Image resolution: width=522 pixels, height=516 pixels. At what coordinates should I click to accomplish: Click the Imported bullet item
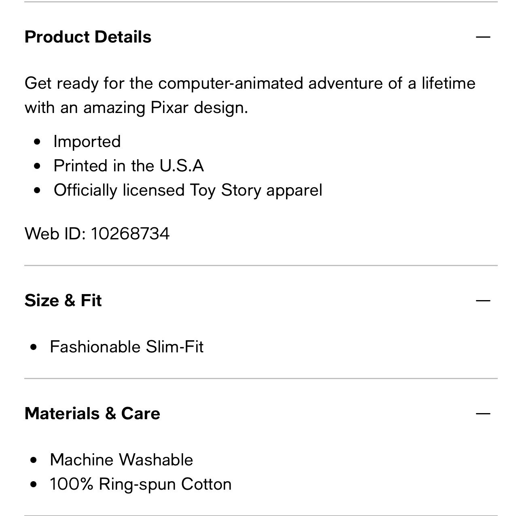[x=87, y=141]
